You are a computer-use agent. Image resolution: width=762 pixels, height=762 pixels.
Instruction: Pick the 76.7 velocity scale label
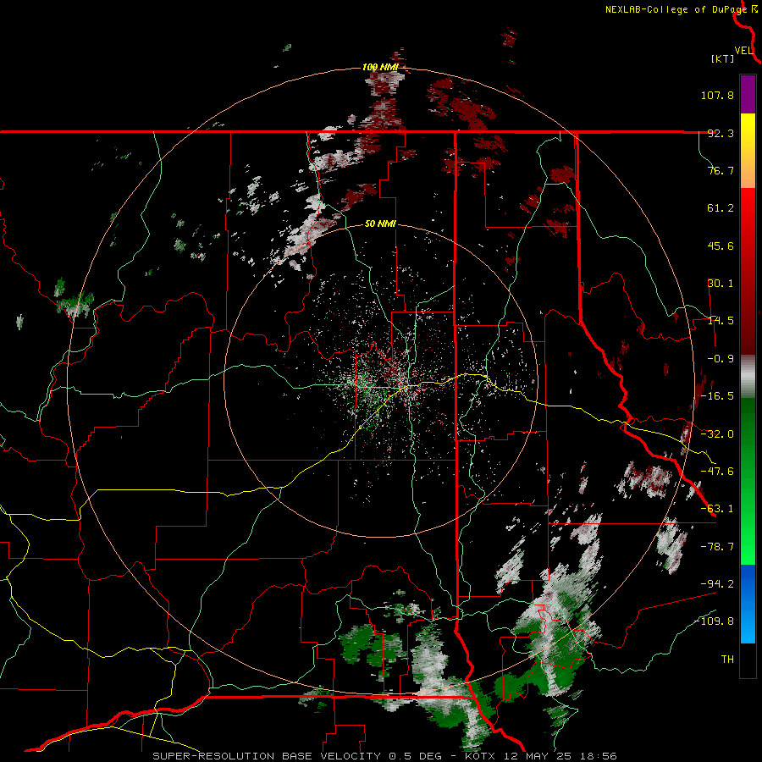tap(721, 170)
